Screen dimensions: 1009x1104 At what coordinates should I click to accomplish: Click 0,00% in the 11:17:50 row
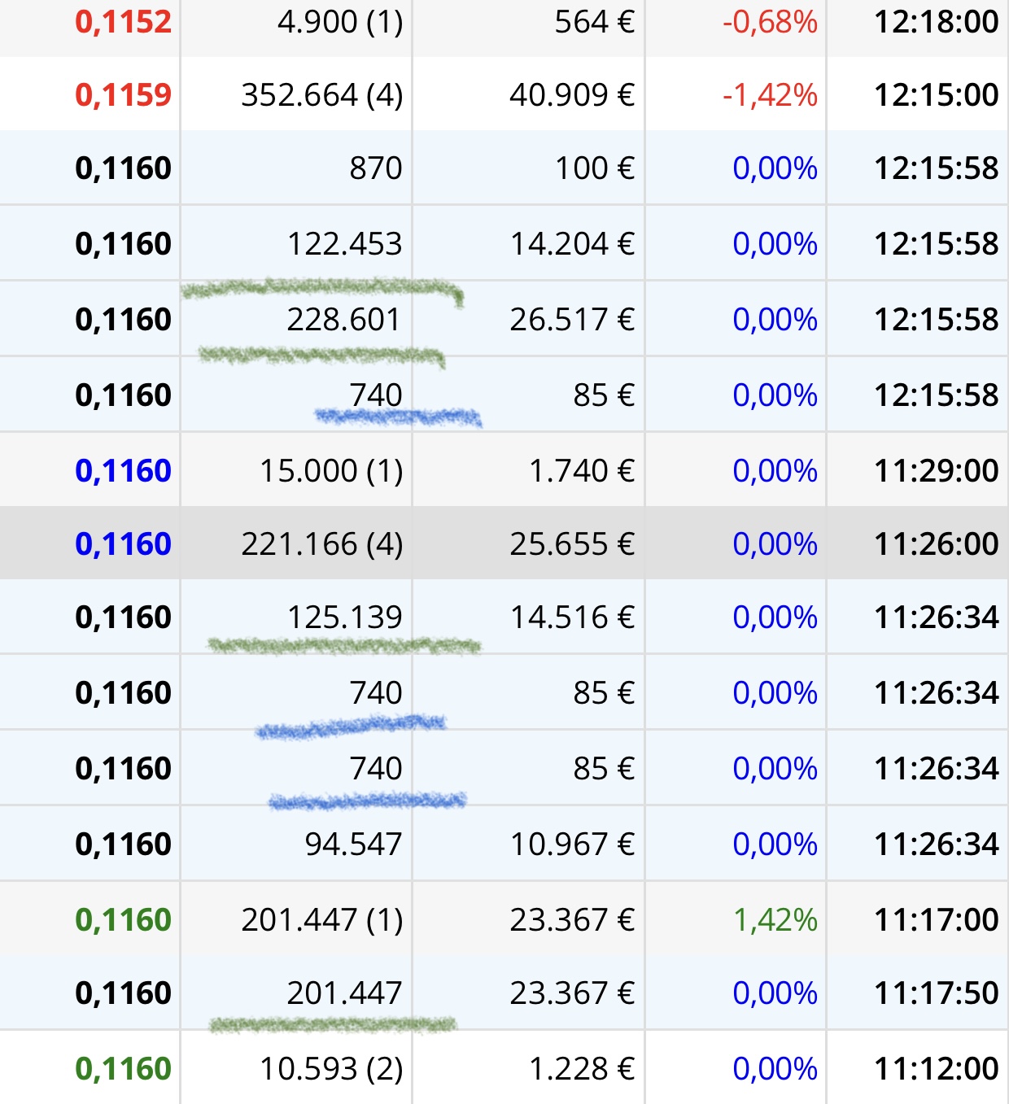775,993
